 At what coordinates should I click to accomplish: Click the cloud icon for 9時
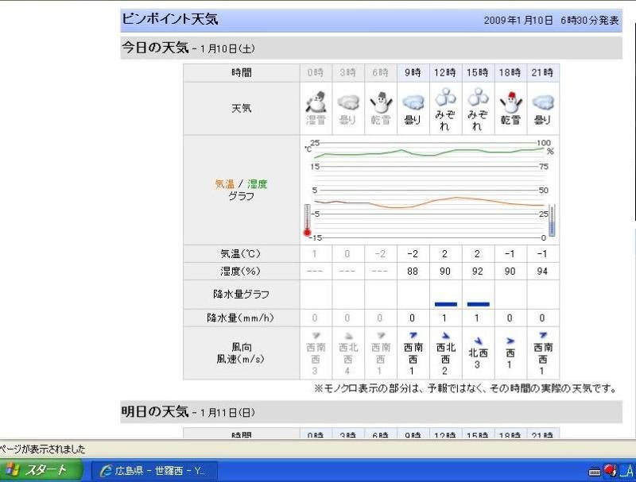click(413, 102)
